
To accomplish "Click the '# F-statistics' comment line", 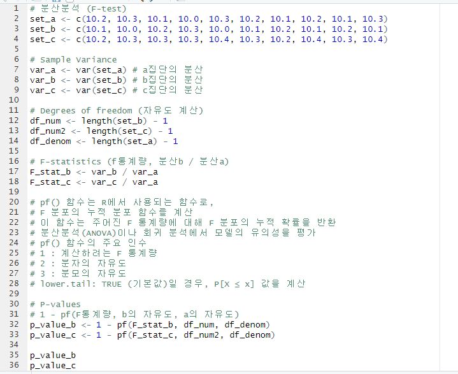I will [x=129, y=162].
